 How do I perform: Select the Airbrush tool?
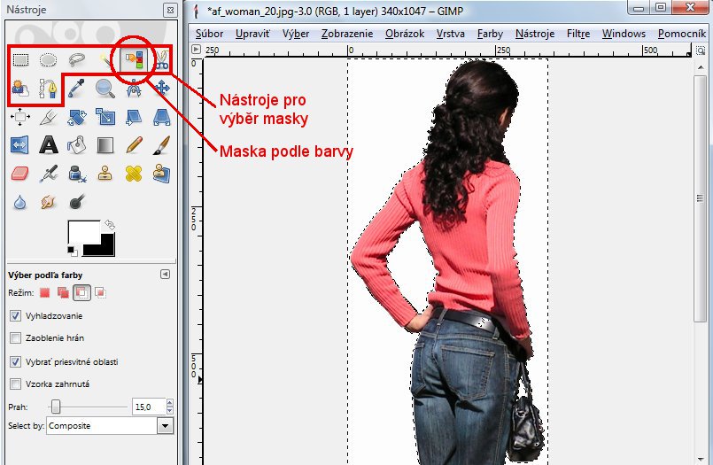pos(48,174)
